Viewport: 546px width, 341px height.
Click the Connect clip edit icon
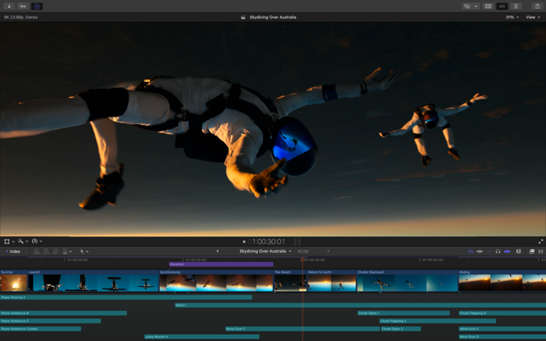coord(37,251)
